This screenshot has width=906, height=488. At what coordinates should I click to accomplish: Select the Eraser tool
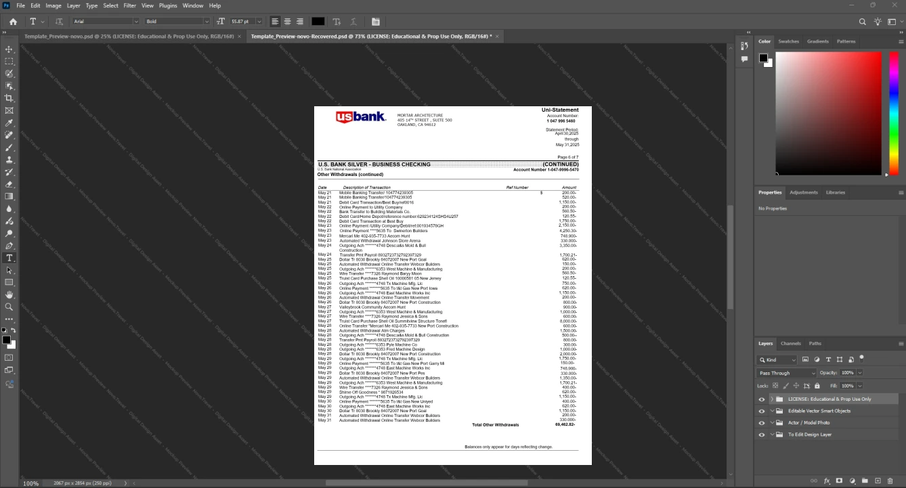coord(9,184)
